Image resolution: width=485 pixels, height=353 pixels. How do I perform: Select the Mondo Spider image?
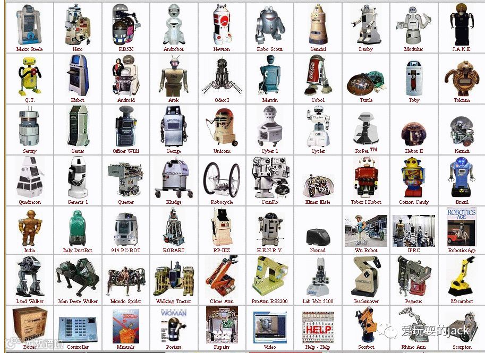(125, 281)
